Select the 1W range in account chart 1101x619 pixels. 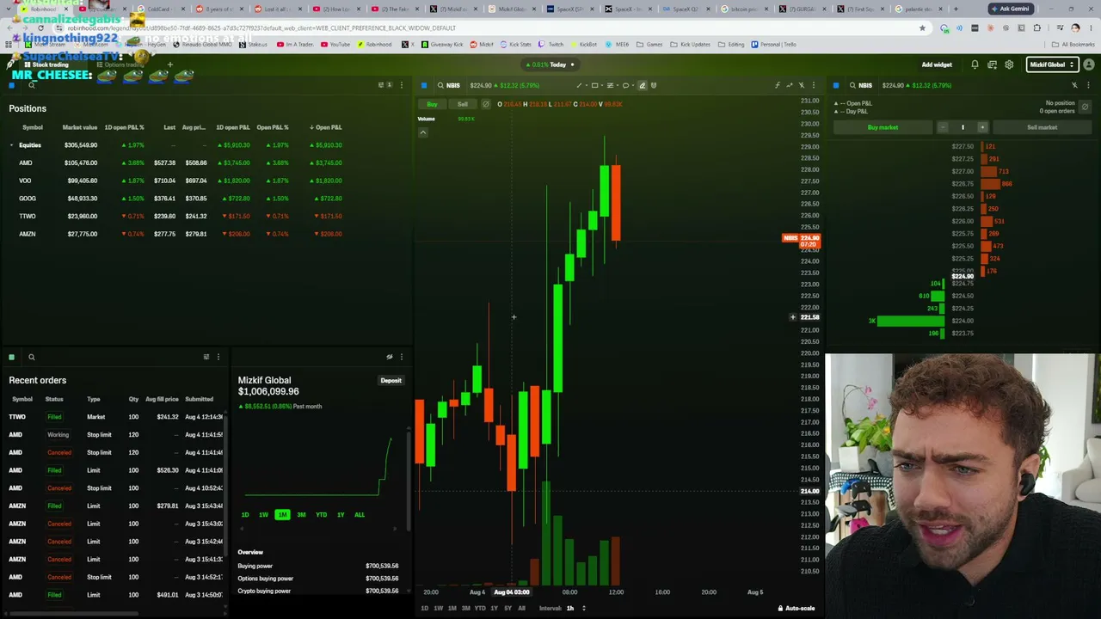263,515
